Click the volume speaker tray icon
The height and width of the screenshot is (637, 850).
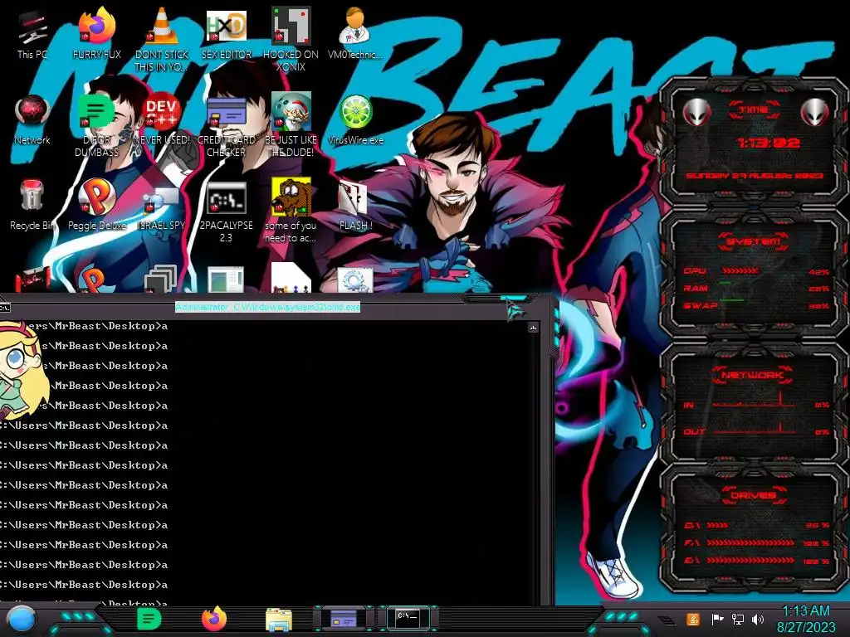[758, 619]
